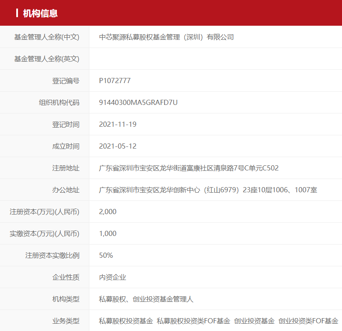This screenshot has width=342, height=331.
Task: Select the registered address ending in C502
Action: (x=189, y=168)
